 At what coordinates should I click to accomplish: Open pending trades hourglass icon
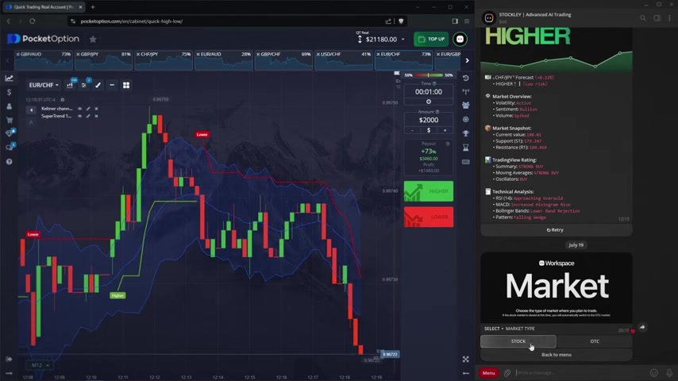point(466,148)
